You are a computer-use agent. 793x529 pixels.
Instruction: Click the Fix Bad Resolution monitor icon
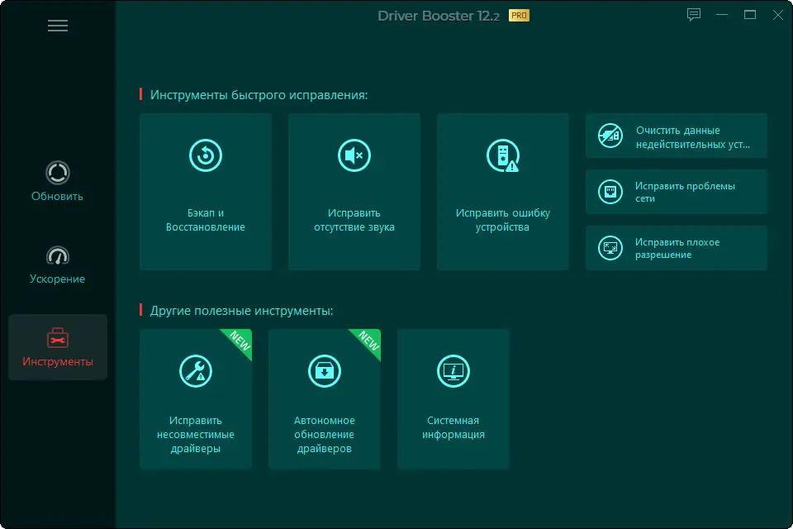pos(609,248)
